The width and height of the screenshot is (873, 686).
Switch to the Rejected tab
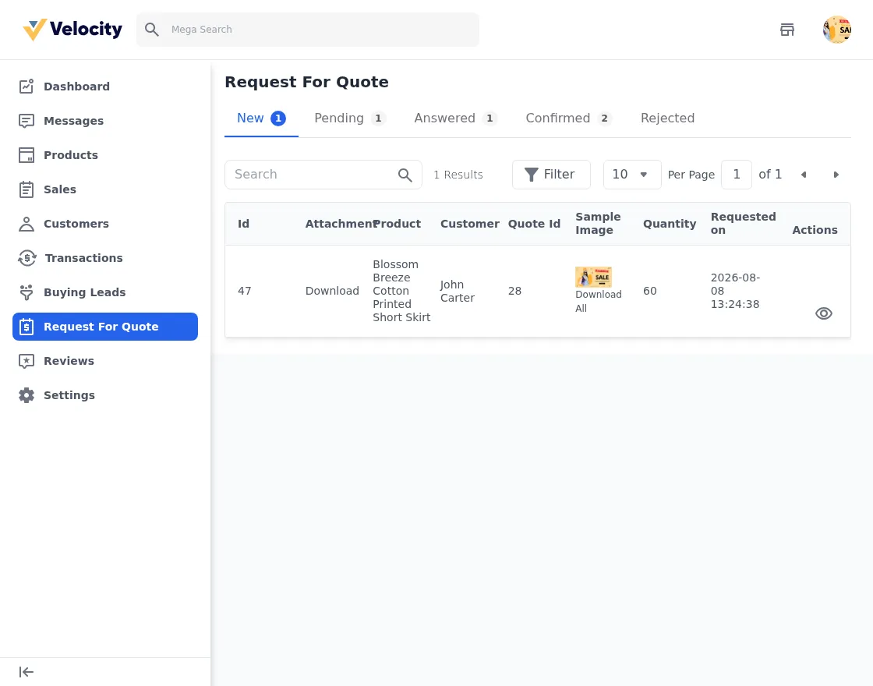pyautogui.click(x=667, y=118)
